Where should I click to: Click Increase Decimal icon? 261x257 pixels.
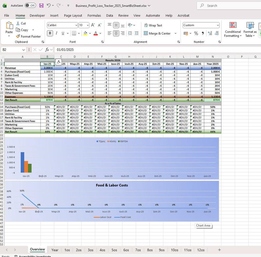coord(210,33)
